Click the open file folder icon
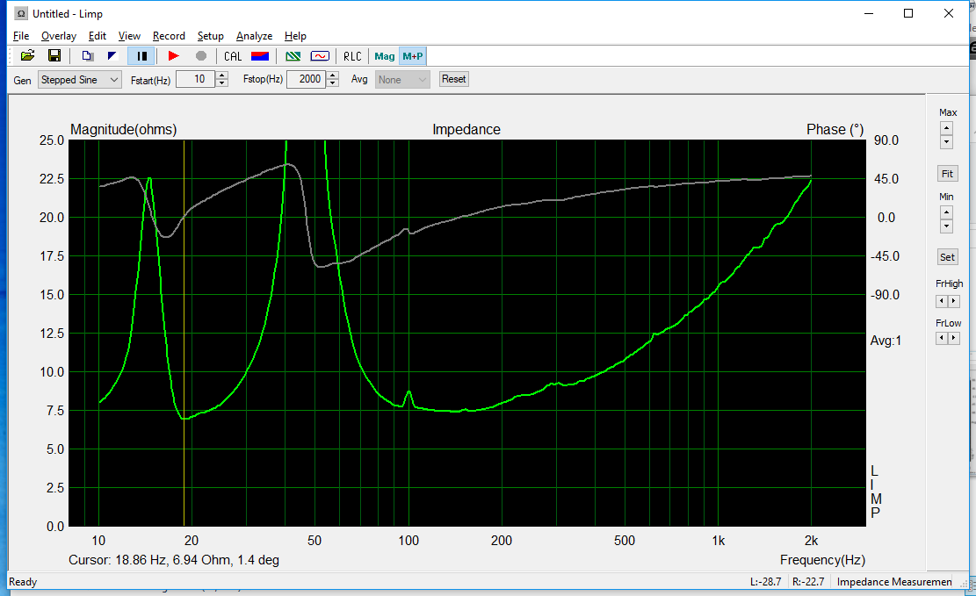 coord(27,56)
